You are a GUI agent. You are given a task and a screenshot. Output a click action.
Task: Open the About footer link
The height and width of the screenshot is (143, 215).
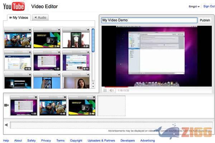pyautogui.click(x=18, y=140)
